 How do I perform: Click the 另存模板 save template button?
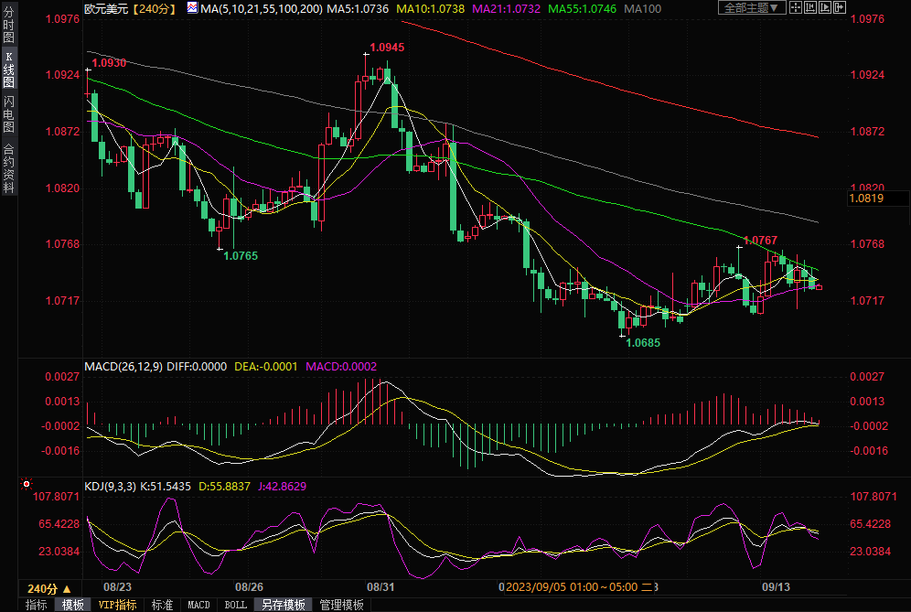[x=283, y=605]
